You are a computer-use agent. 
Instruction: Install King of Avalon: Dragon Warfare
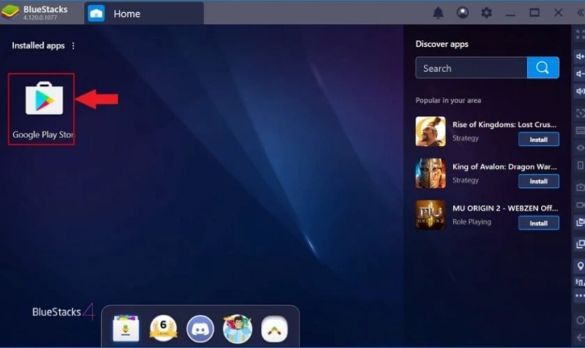(538, 181)
